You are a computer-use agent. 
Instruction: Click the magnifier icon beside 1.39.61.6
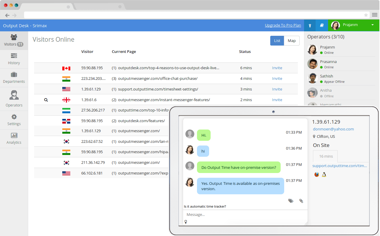click(46, 100)
